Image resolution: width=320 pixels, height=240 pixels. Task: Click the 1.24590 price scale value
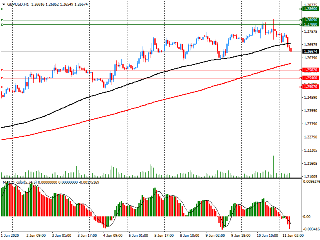tap(311, 98)
